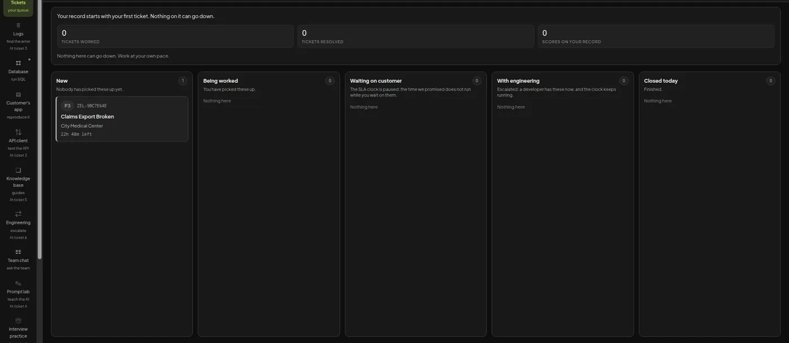Select the Tickets Worked stat card
The width and height of the screenshot is (789, 343).
175,37
